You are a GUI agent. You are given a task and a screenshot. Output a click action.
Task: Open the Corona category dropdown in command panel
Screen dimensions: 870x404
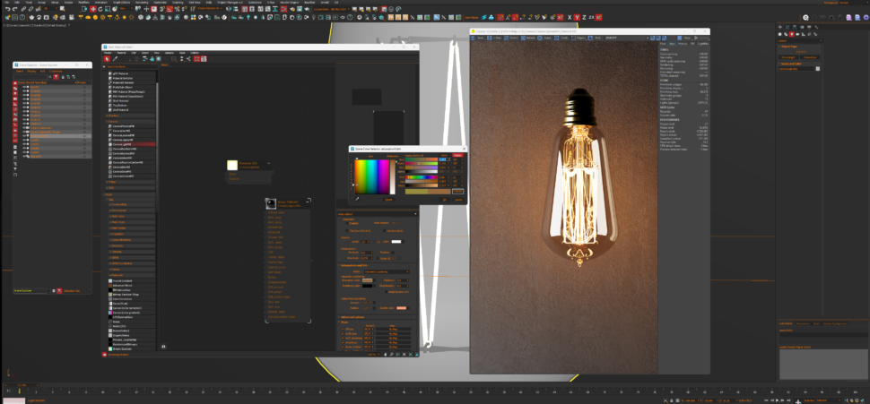(800, 40)
